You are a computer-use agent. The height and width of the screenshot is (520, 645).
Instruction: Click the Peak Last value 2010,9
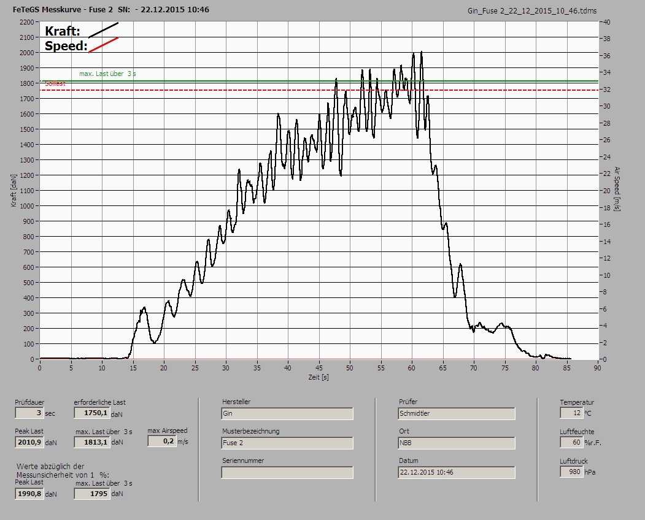pyautogui.click(x=29, y=442)
